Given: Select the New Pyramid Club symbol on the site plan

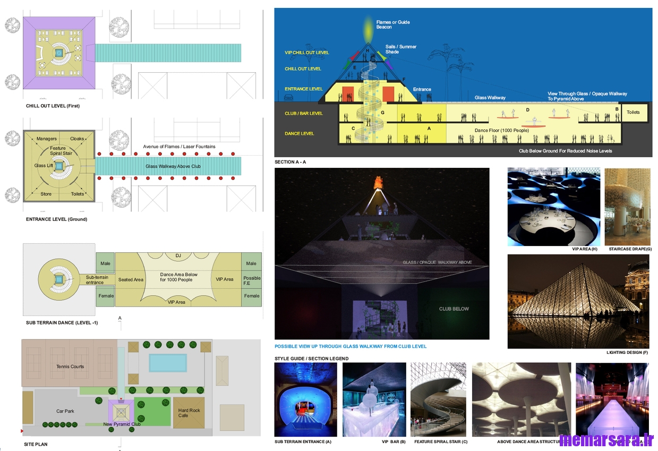Looking at the screenshot, I should [121, 412].
